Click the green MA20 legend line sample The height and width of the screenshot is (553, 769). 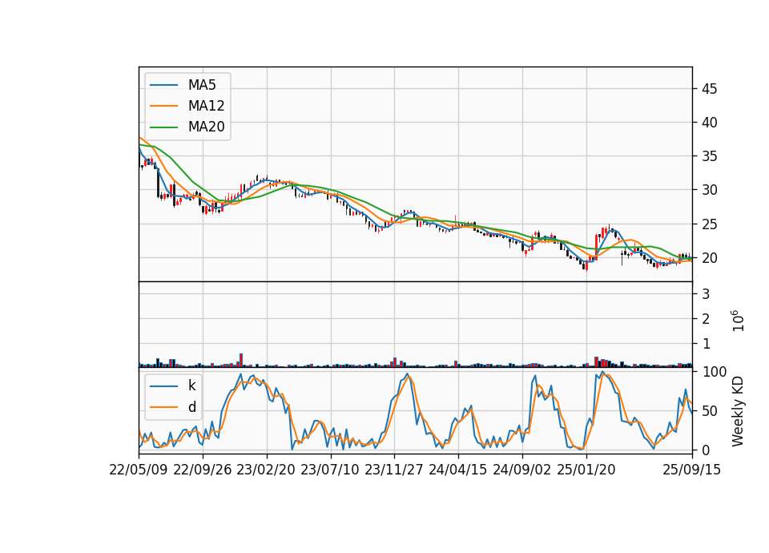tap(163, 127)
